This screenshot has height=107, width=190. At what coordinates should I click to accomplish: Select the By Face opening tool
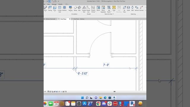click(124, 9)
